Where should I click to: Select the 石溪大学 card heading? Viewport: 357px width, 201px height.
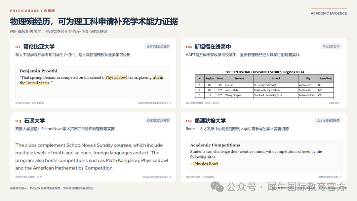pyautogui.click(x=34, y=121)
